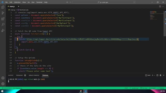Image resolution: width=166 pixels, height=93 pixels.
Task: Switch to the PROBLEMS panel tab
Action: [19, 75]
